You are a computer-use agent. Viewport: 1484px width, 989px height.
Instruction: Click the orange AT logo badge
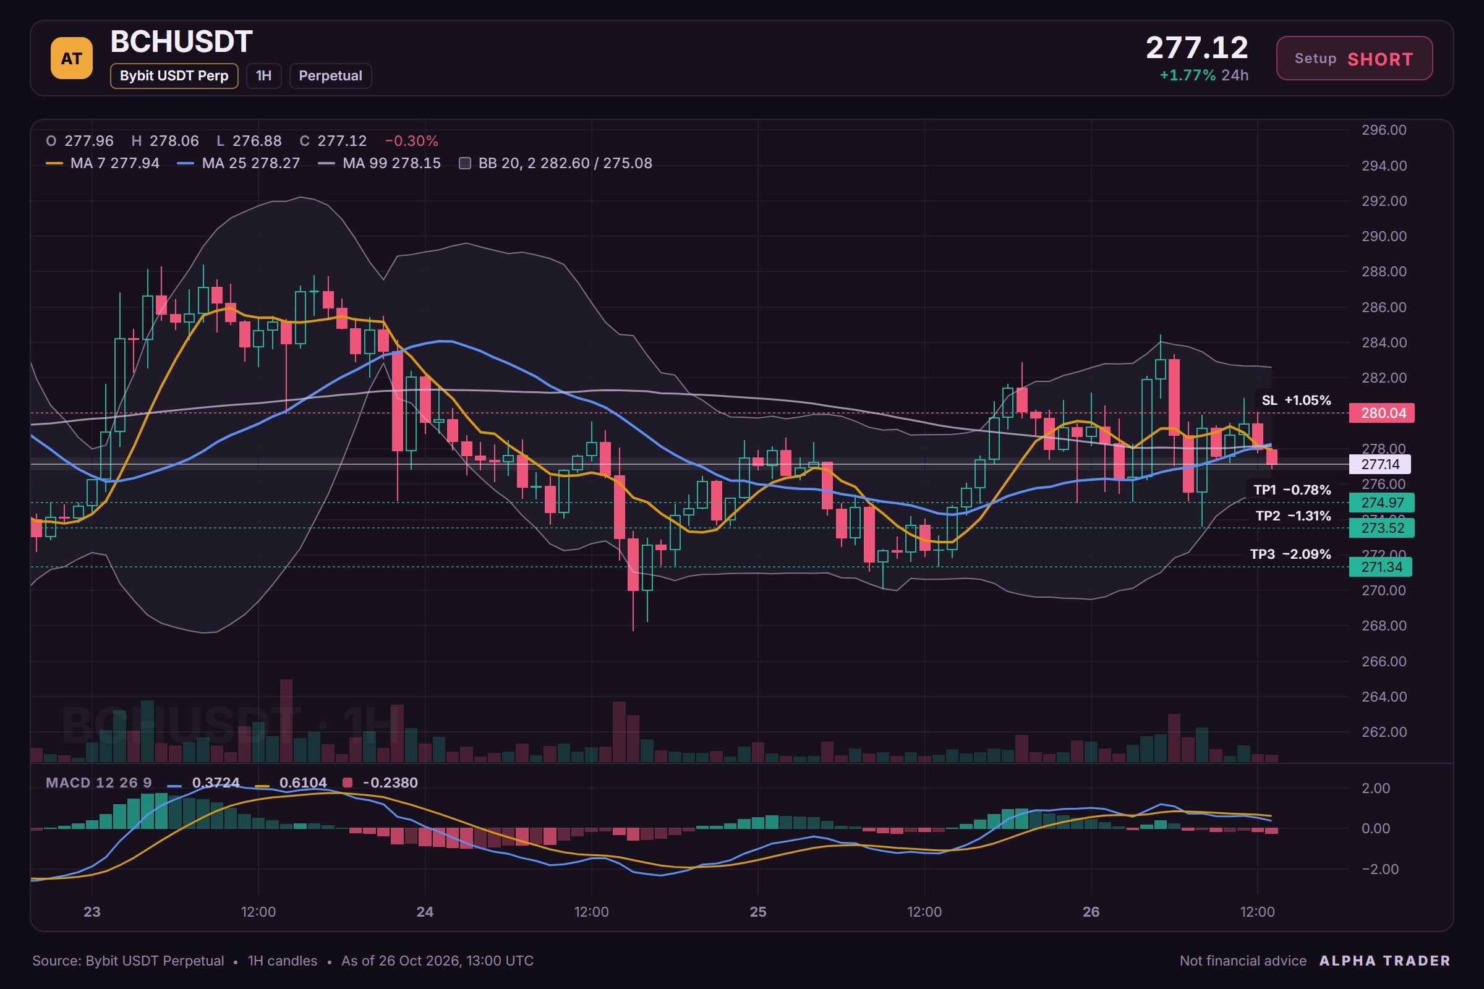coord(71,58)
